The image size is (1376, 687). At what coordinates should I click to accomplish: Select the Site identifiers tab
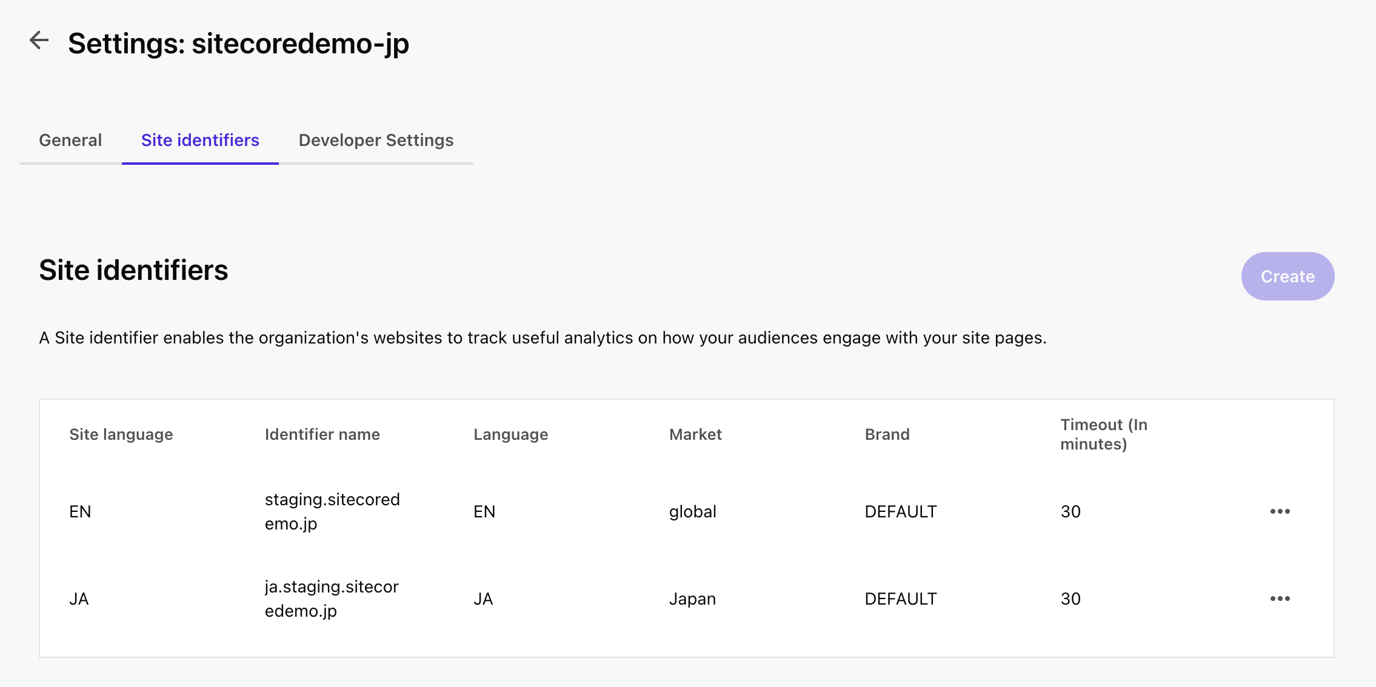(x=200, y=140)
